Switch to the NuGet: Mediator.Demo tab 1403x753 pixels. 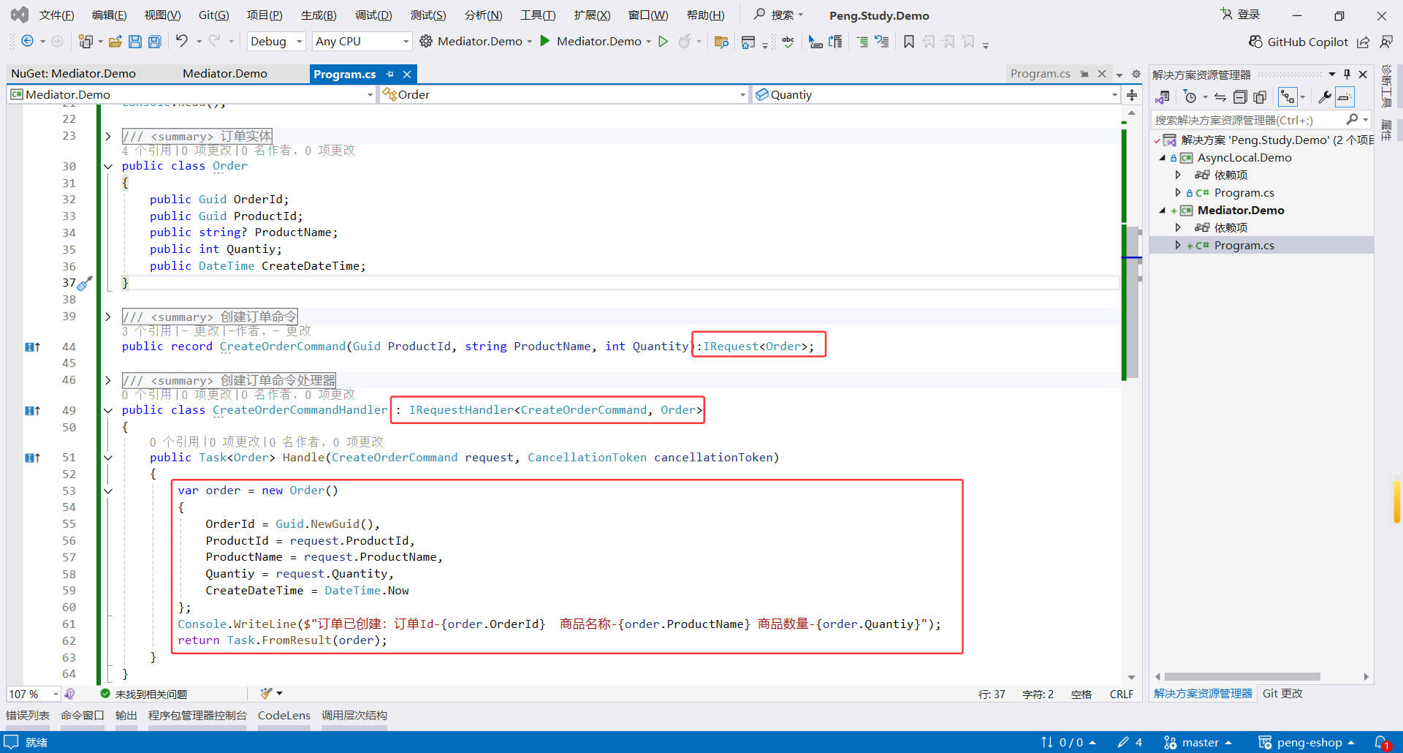tap(73, 74)
